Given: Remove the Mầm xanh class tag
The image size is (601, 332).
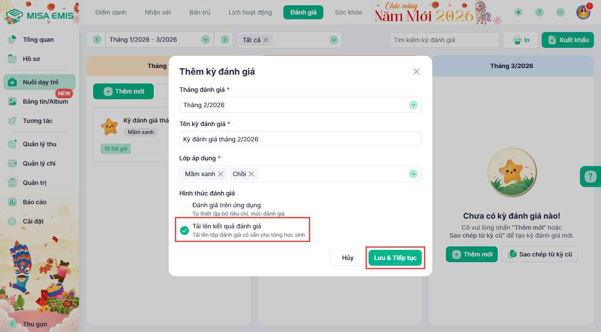Looking at the screenshot, I should point(221,174).
